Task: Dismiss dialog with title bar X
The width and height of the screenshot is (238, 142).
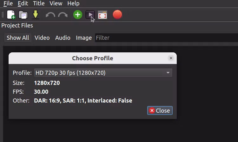Action: (171, 58)
